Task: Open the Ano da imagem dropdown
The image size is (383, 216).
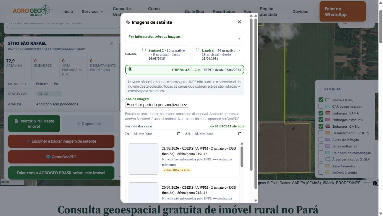Action: [x=157, y=105]
